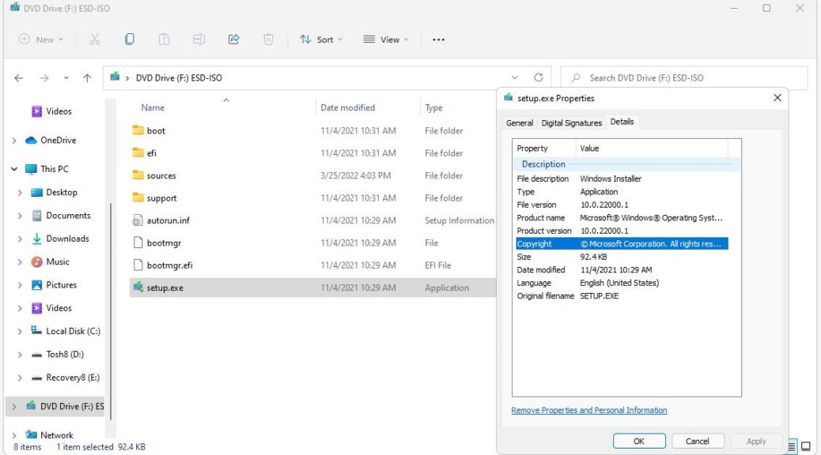Switch to details view icon in status bar
The image size is (821, 455).
791,446
